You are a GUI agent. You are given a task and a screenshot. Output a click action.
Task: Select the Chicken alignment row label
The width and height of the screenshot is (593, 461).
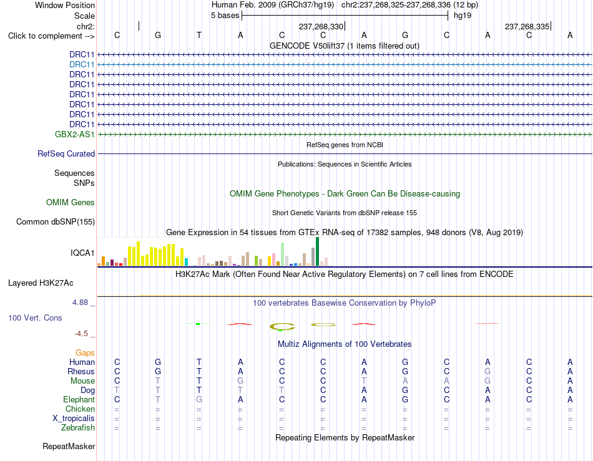[x=80, y=409]
